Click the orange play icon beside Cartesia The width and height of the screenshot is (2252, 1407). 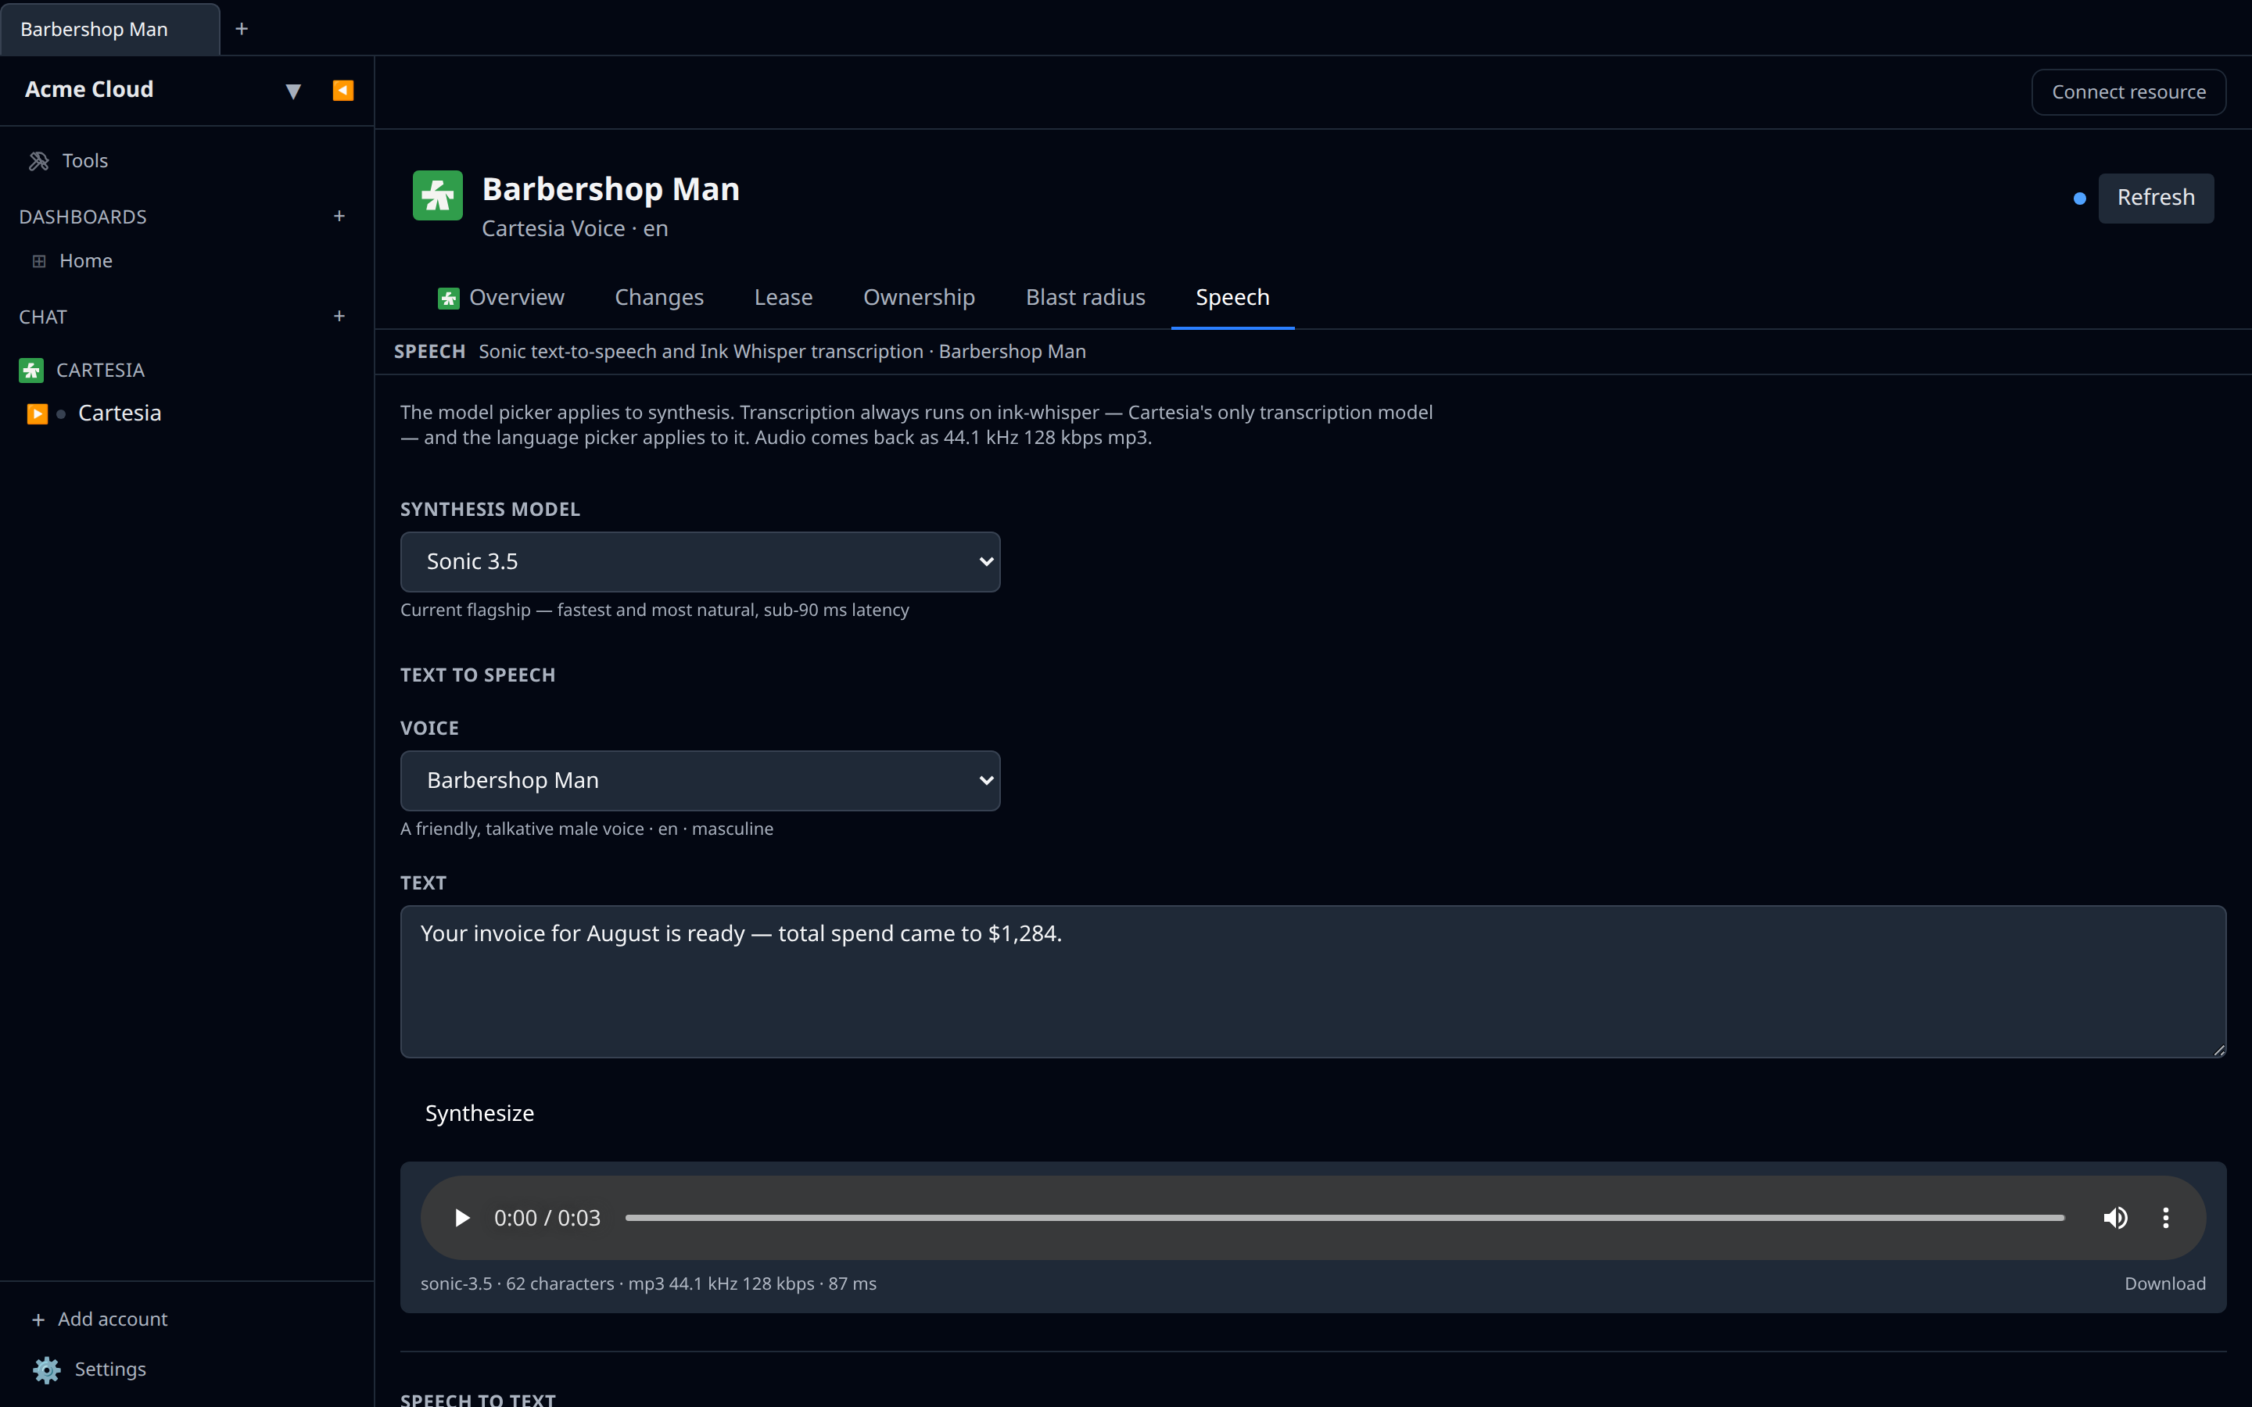pos(38,414)
